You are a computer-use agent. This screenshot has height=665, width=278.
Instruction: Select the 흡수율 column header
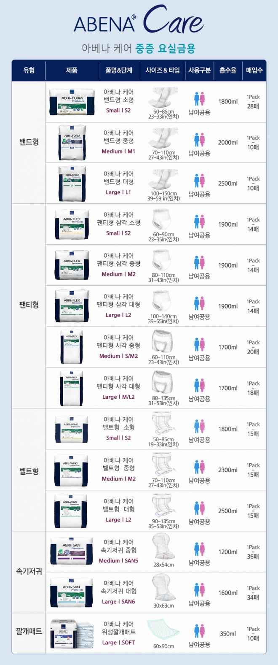click(228, 70)
